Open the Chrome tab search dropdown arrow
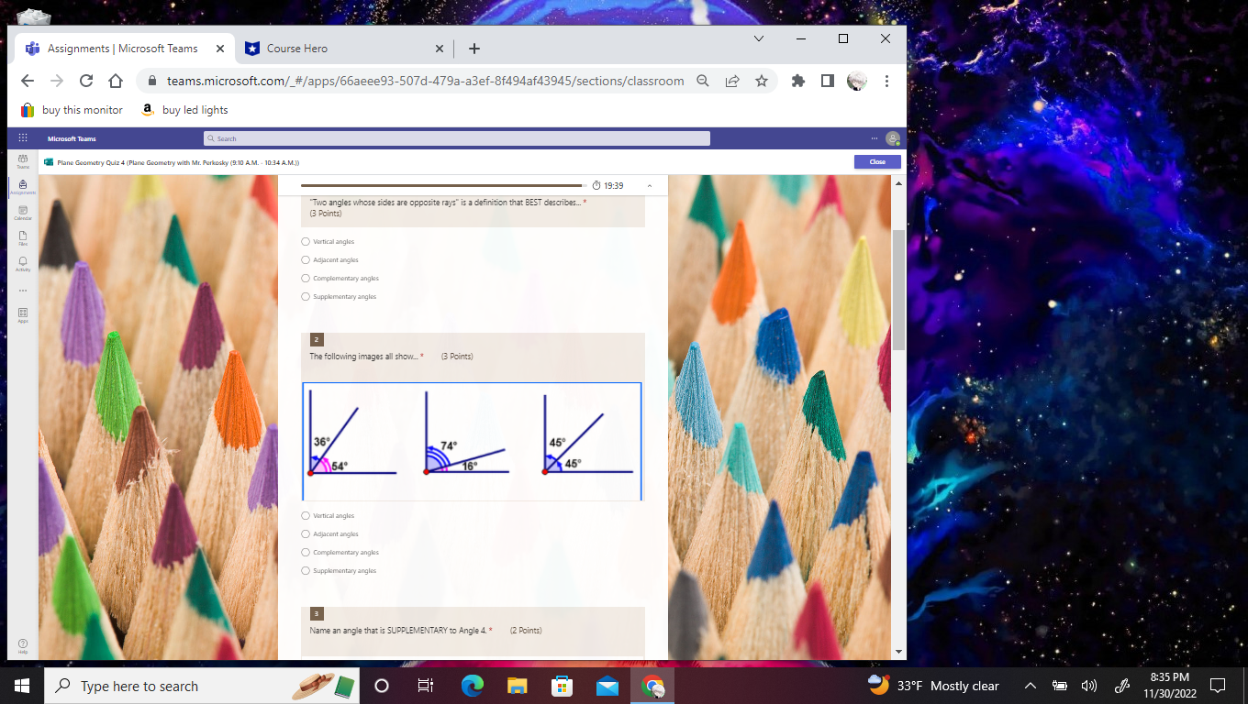Viewport: 1248px width, 704px height. coord(758,38)
